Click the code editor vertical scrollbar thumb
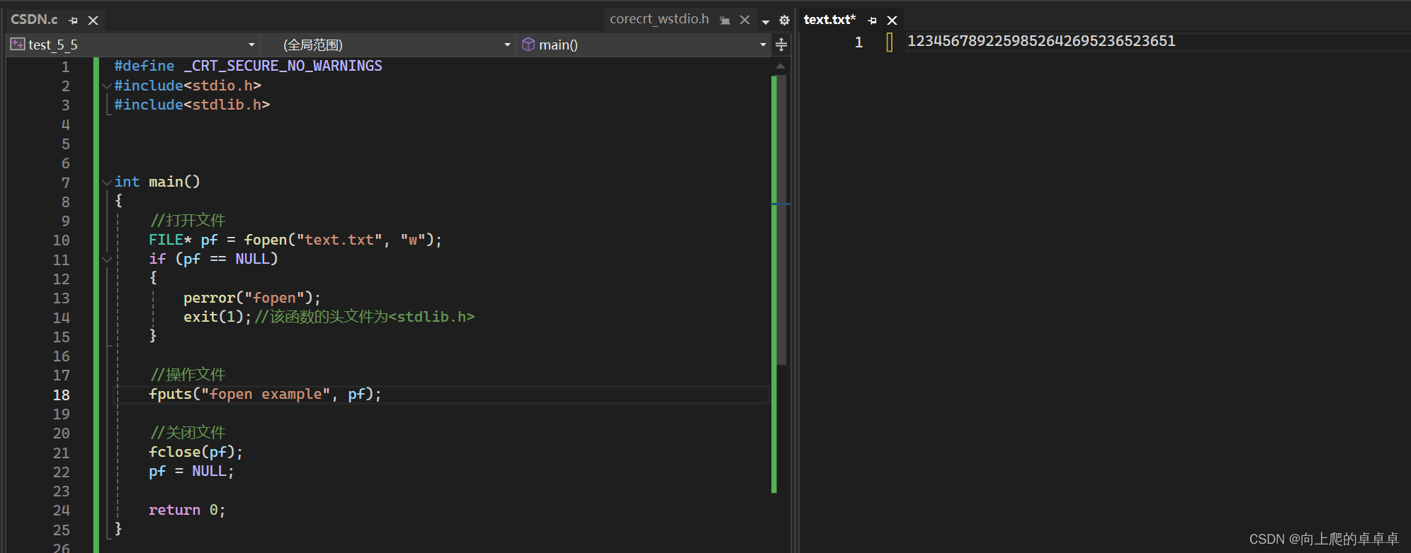1411x553 pixels. click(781, 219)
